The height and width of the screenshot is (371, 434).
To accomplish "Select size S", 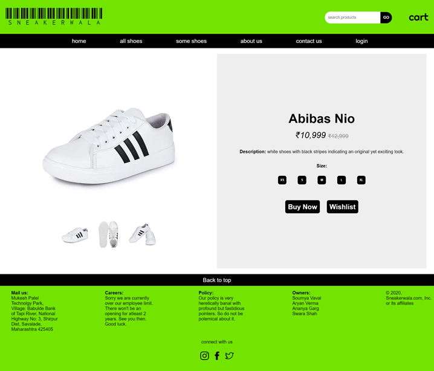I will (x=302, y=180).
